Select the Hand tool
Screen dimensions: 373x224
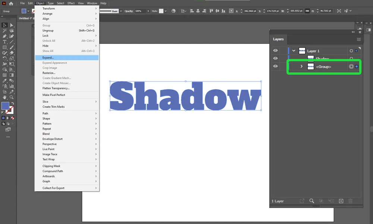tap(4, 97)
